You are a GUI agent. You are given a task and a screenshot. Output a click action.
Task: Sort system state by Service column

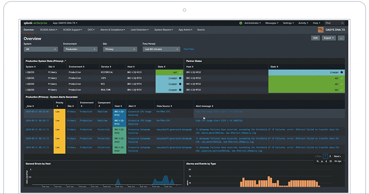point(106,67)
